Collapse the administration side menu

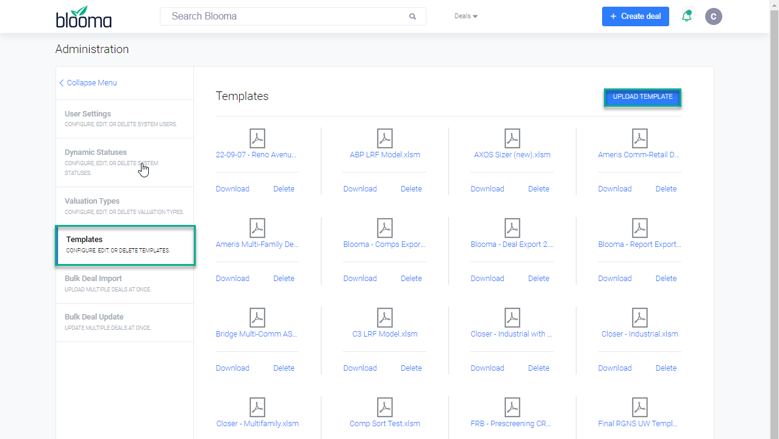click(88, 83)
